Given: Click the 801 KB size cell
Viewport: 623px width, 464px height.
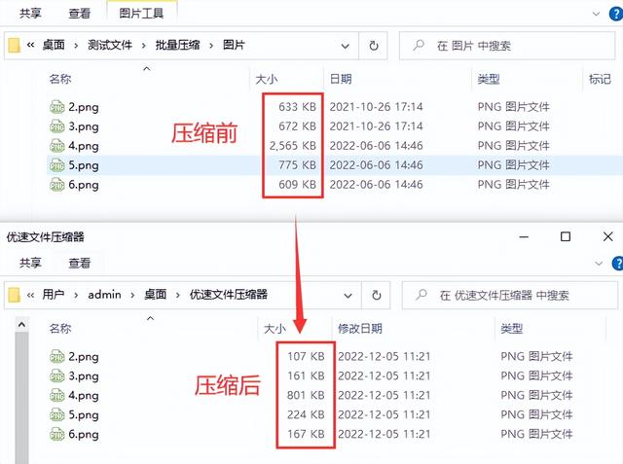Looking at the screenshot, I should [x=306, y=395].
